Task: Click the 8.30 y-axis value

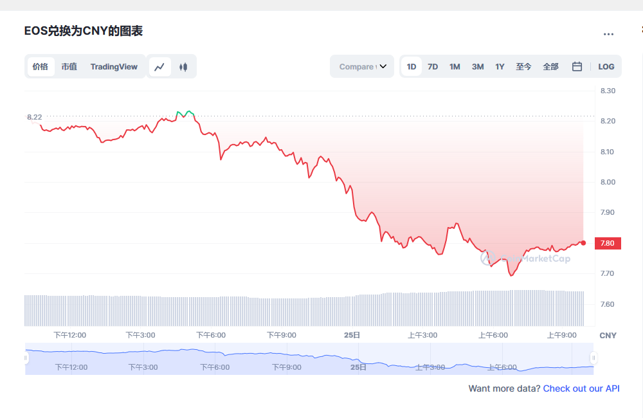Action: [x=608, y=91]
